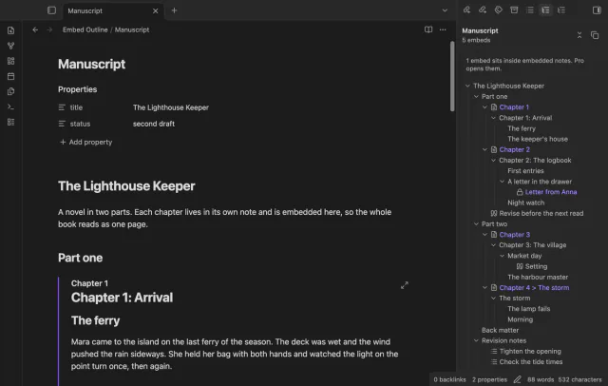Click the status property type icon
The height and width of the screenshot is (386, 608).
pyautogui.click(x=62, y=124)
